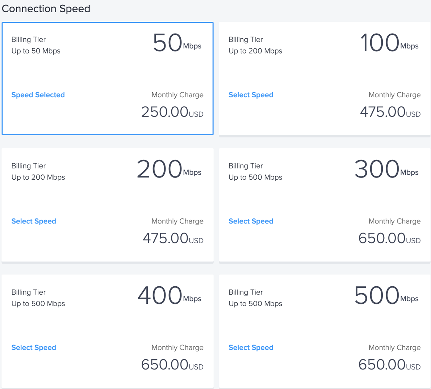The height and width of the screenshot is (389, 431).
Task: Click the 500 Mbps speed heading
Action: [386, 295]
